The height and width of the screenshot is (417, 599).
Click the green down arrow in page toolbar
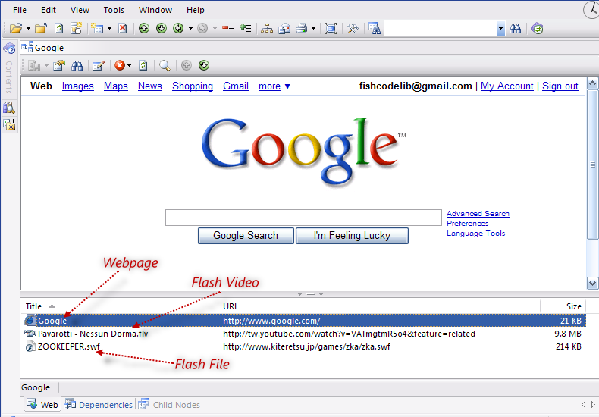[204, 66]
